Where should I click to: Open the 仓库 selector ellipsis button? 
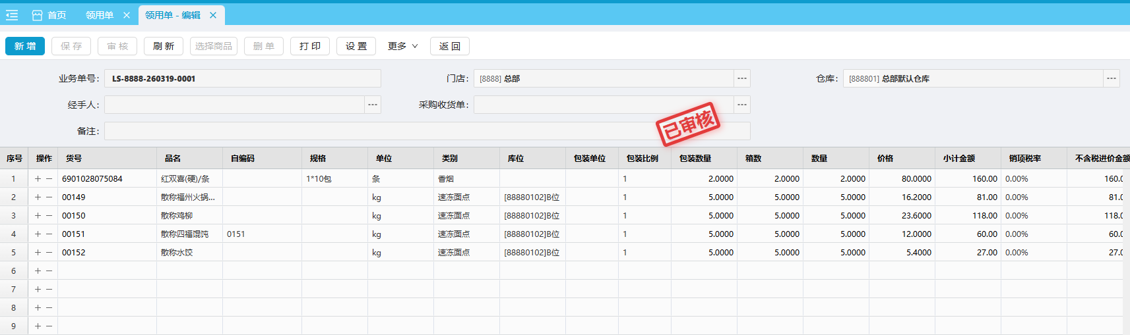point(1112,78)
